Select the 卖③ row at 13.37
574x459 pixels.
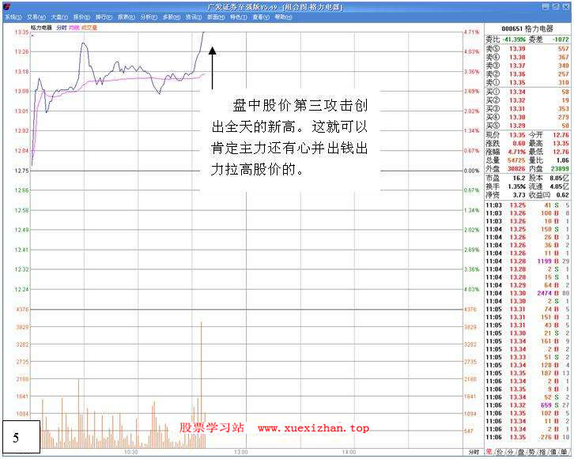pos(527,66)
